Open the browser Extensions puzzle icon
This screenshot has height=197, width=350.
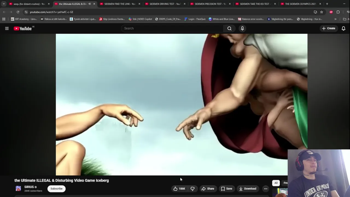point(338,12)
